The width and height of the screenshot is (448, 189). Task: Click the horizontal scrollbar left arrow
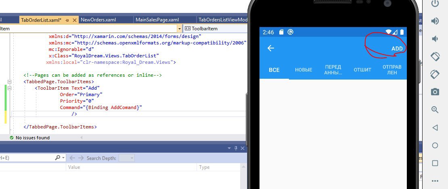click(82, 138)
